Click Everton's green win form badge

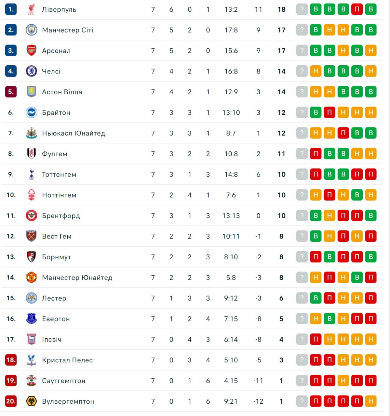tap(329, 319)
